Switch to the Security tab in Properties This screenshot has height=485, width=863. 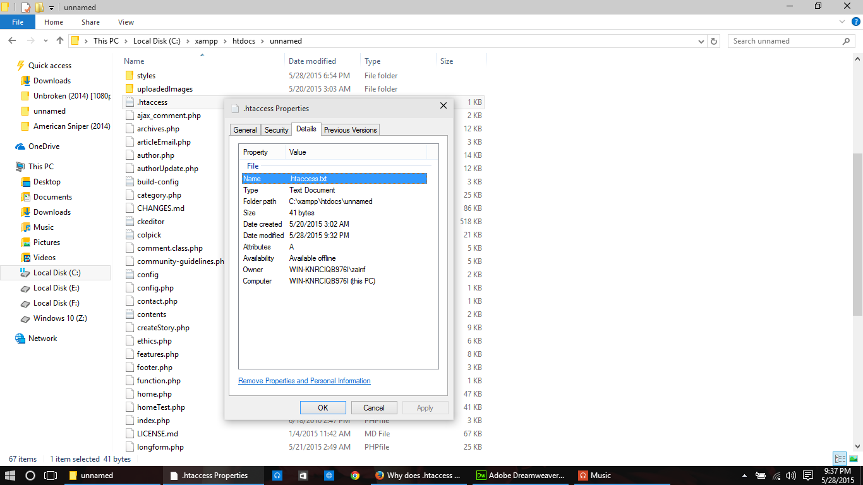tap(277, 130)
